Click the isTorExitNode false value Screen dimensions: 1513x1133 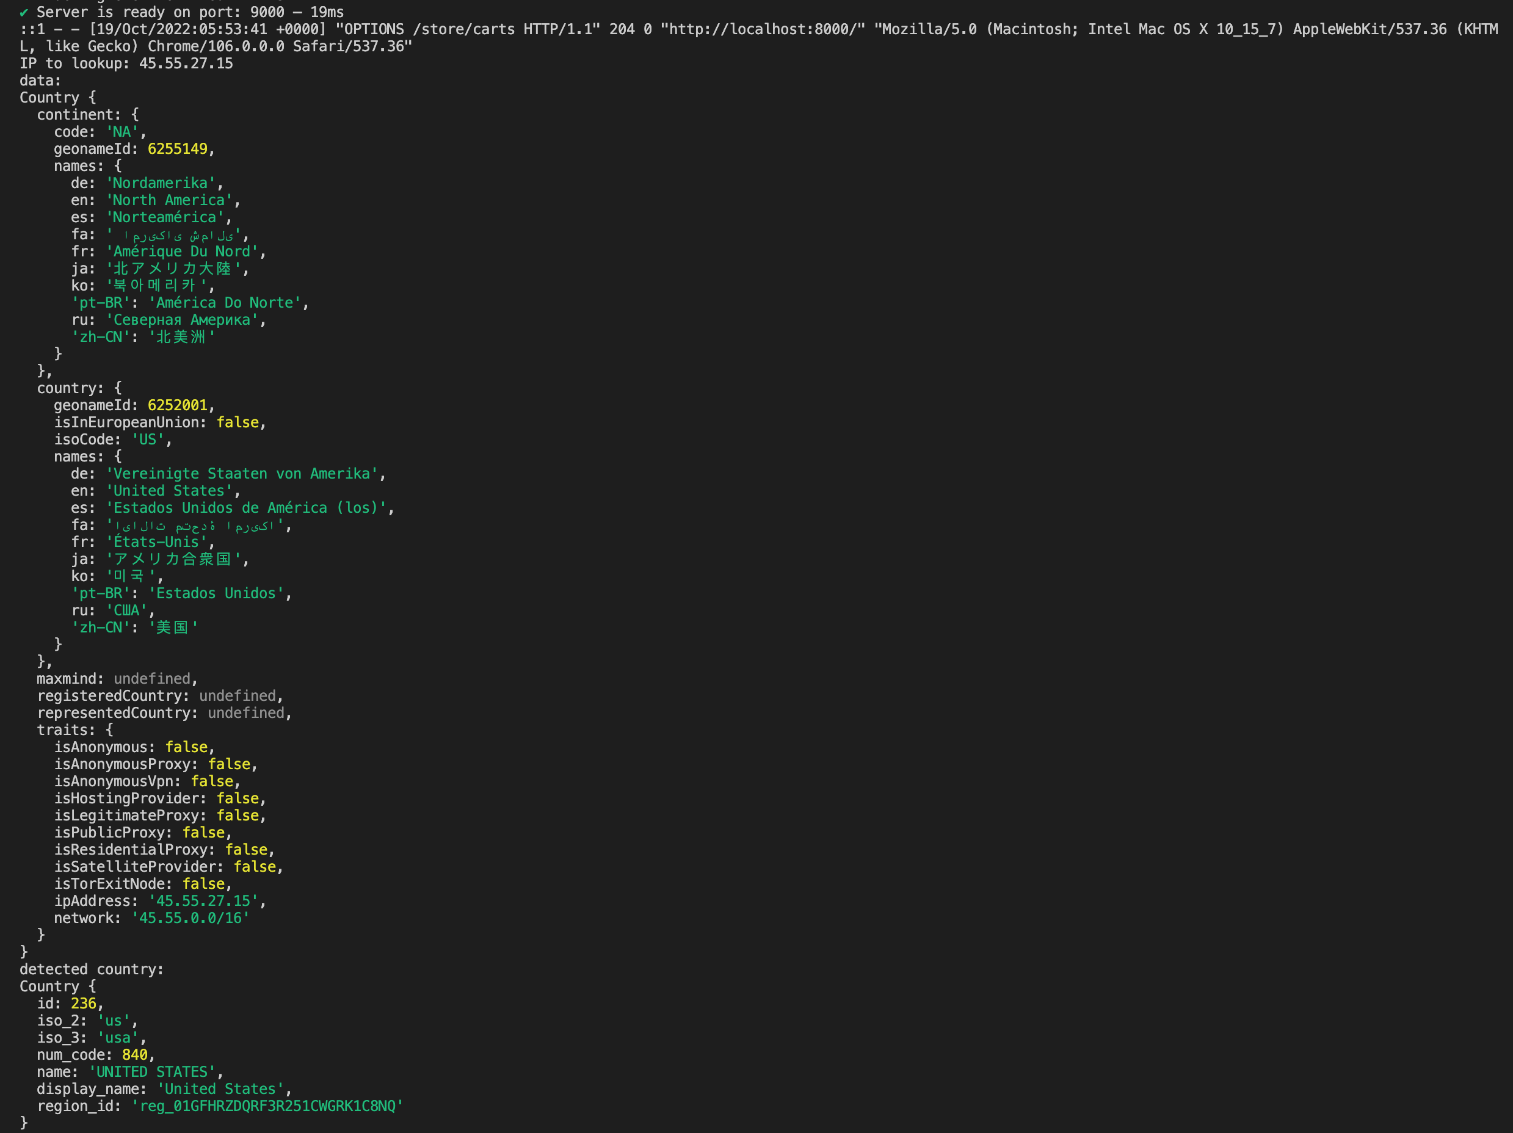[x=203, y=884]
